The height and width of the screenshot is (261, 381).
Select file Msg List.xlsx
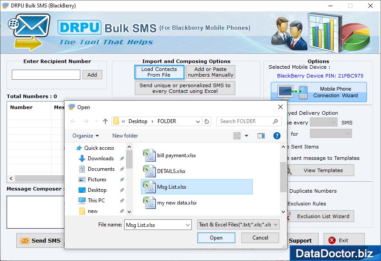197,187
